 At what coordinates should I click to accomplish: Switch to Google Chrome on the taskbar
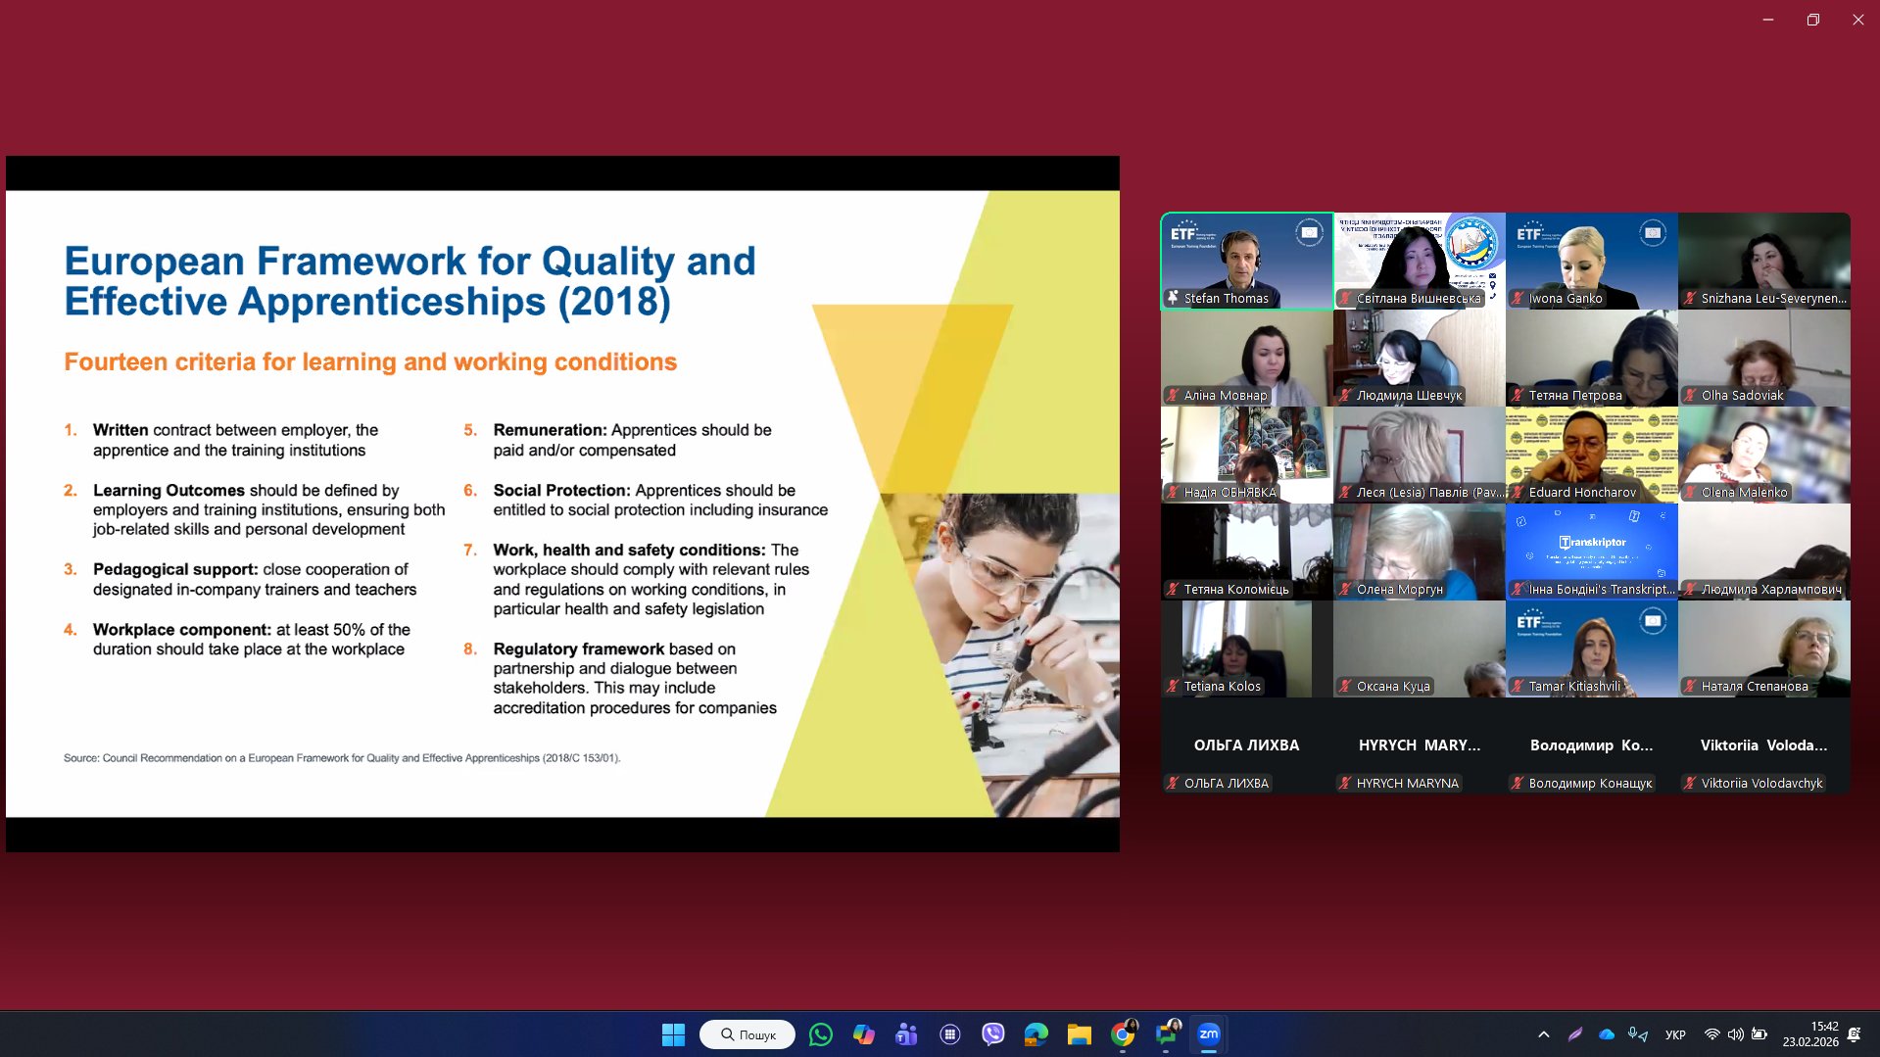tap(1123, 1034)
